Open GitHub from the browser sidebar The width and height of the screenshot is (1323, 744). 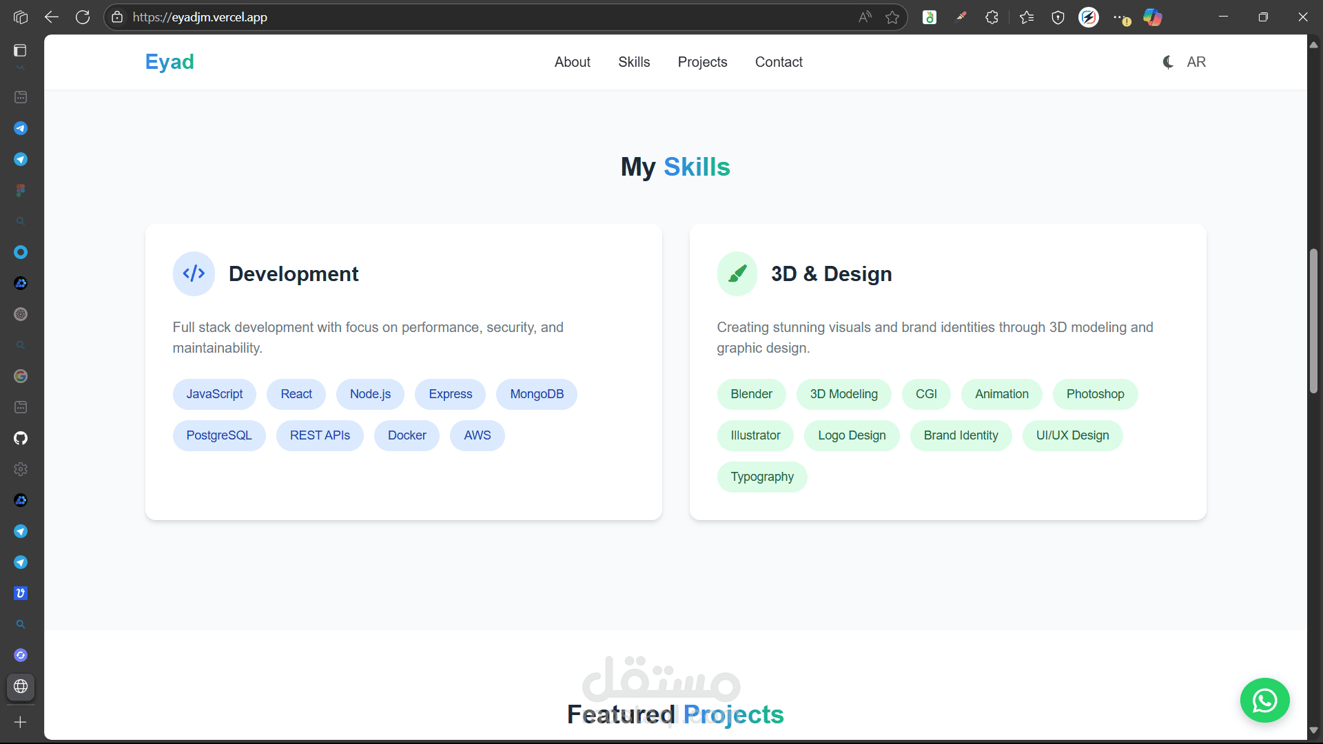(21, 438)
